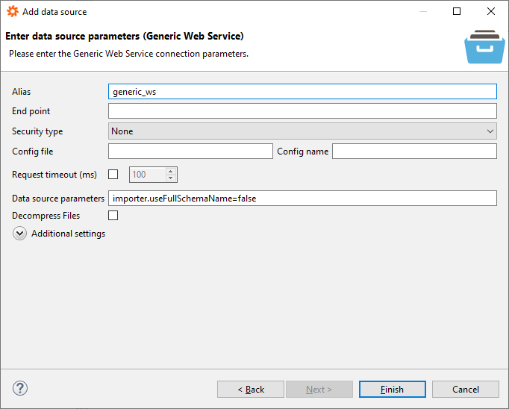Click the Cancel button

coord(466,390)
